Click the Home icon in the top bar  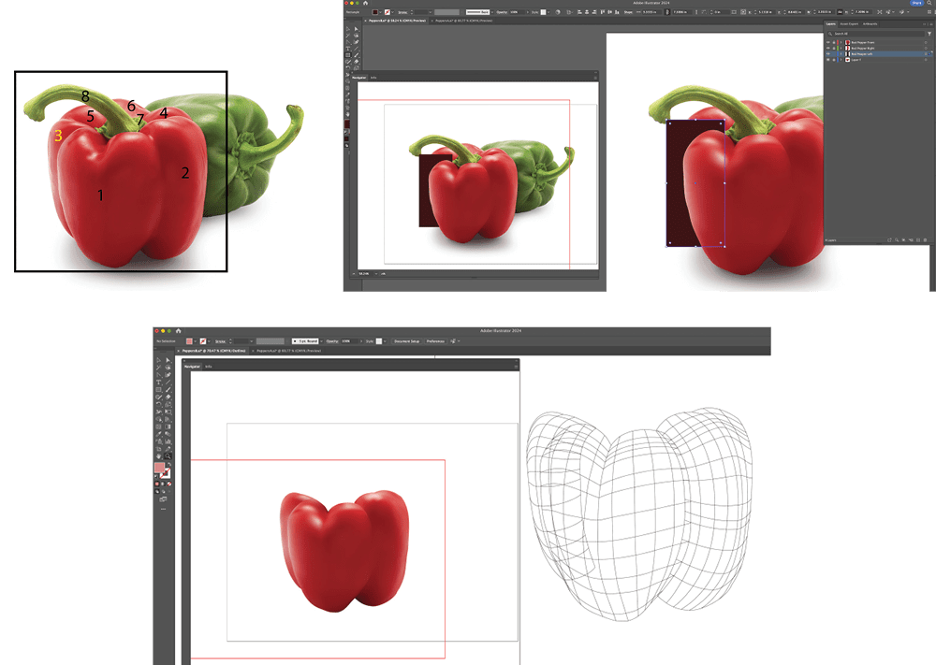(178, 328)
